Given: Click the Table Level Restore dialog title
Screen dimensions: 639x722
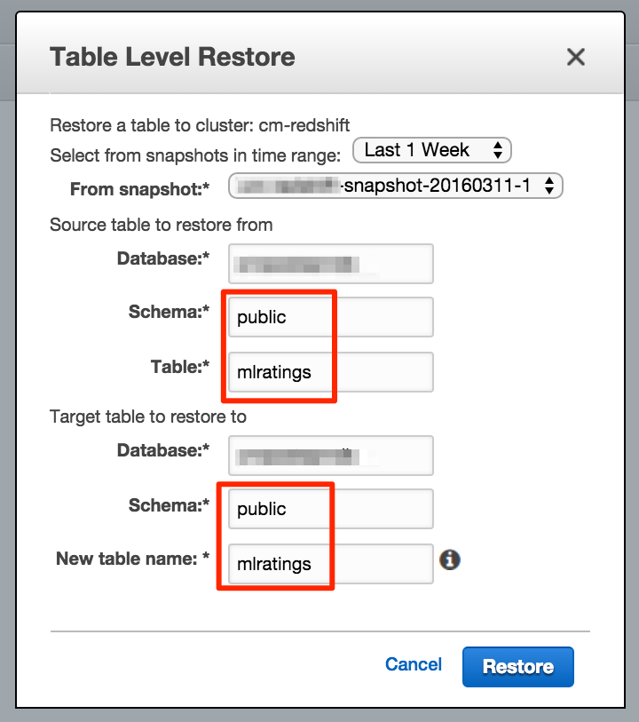Looking at the screenshot, I should 173,57.
